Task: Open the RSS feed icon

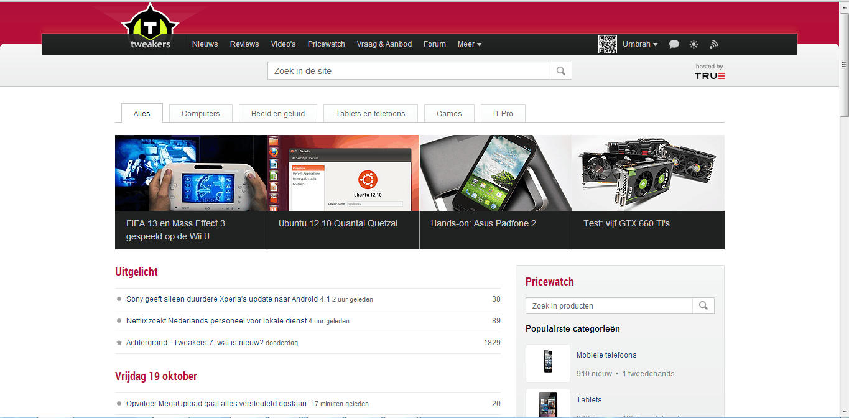Action: click(714, 44)
